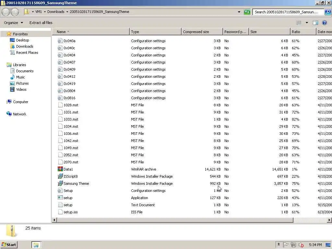Screen dimensions: 332x249
Task: Select the 1028.mst file icon
Action: point(60,105)
